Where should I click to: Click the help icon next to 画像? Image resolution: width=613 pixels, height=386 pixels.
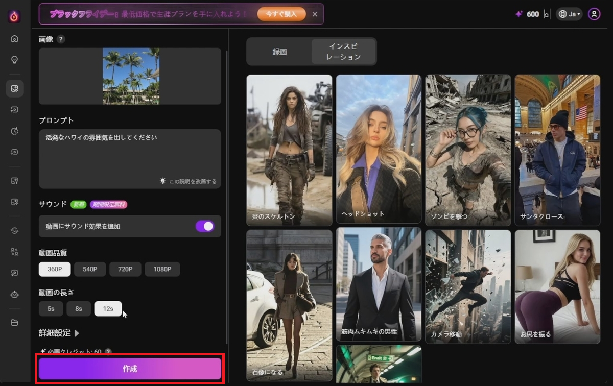click(61, 39)
